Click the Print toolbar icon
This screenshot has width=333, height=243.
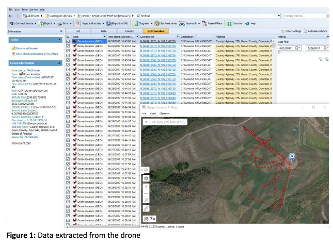tap(60, 24)
